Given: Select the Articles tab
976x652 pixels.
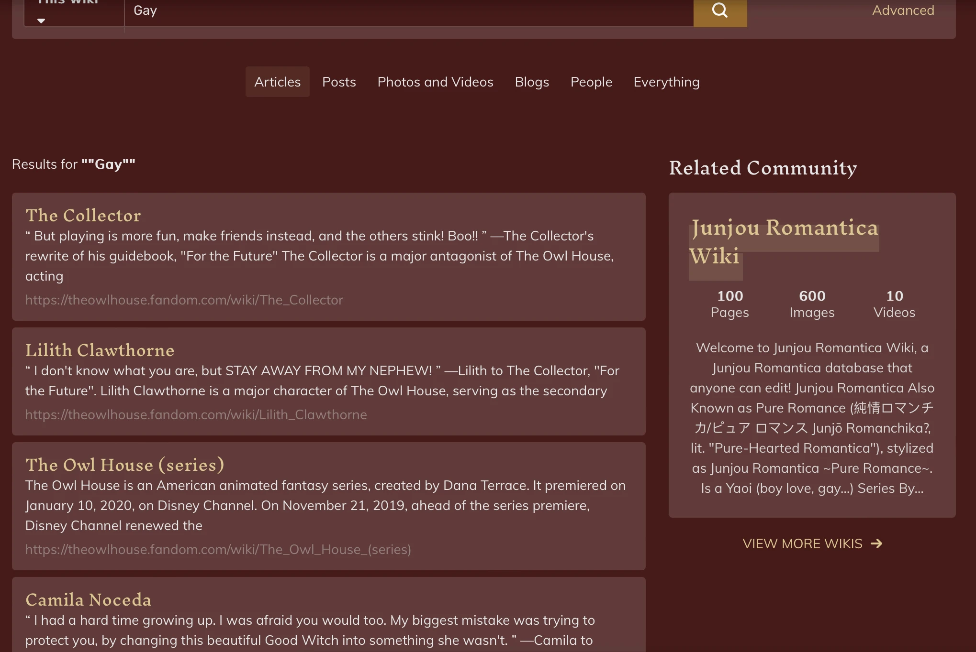Looking at the screenshot, I should click(x=277, y=82).
